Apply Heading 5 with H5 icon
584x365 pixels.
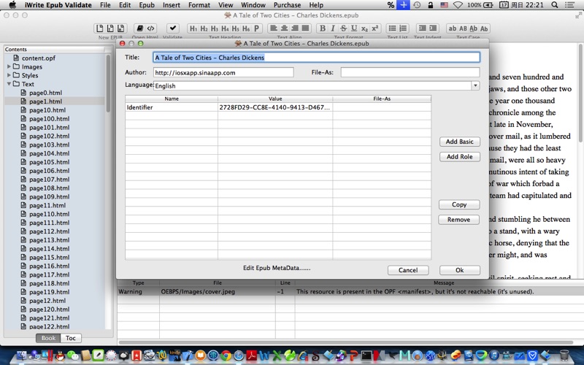click(235, 28)
